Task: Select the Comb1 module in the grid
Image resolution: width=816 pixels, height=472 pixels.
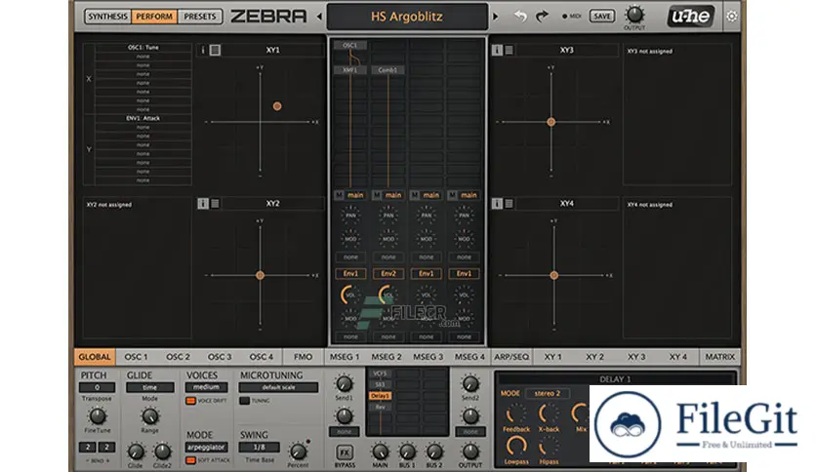Action: [388, 69]
